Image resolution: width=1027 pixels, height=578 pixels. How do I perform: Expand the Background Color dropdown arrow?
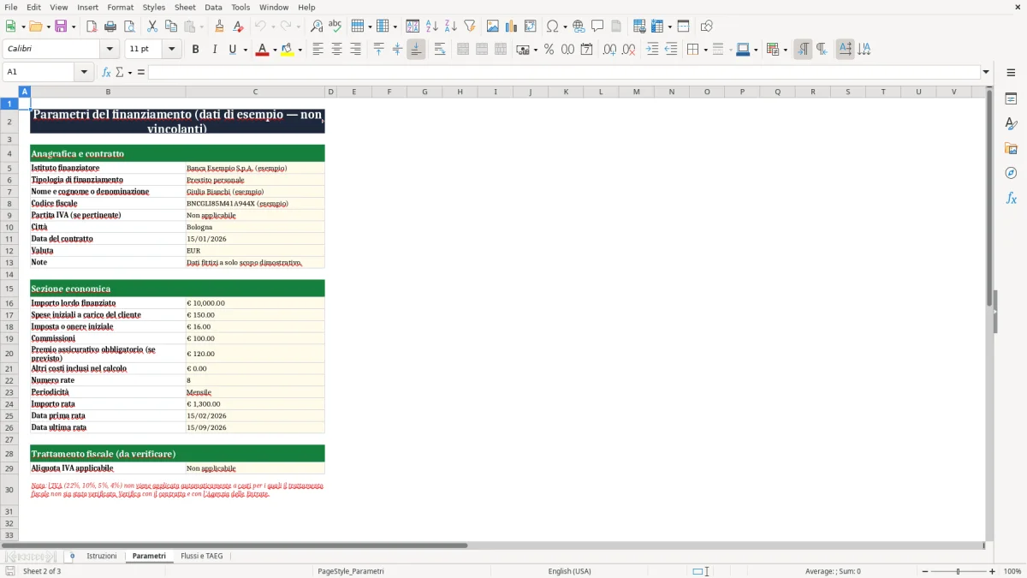pyautogui.click(x=300, y=50)
